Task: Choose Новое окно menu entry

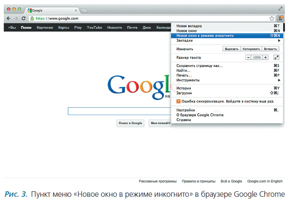Action: click(x=227, y=31)
